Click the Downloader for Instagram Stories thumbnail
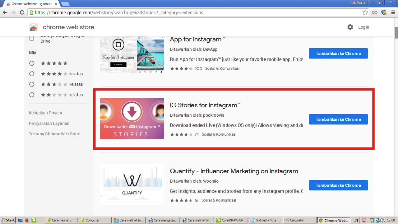This screenshot has width=398, height=224. [132, 119]
